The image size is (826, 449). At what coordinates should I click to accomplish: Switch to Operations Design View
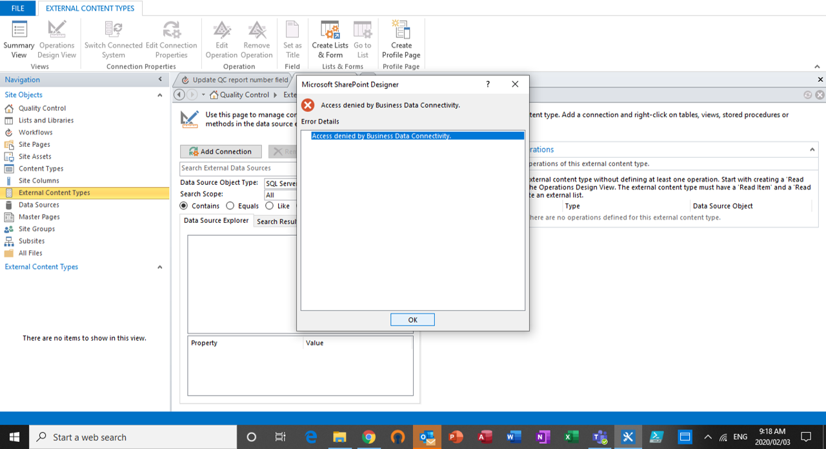pos(57,40)
